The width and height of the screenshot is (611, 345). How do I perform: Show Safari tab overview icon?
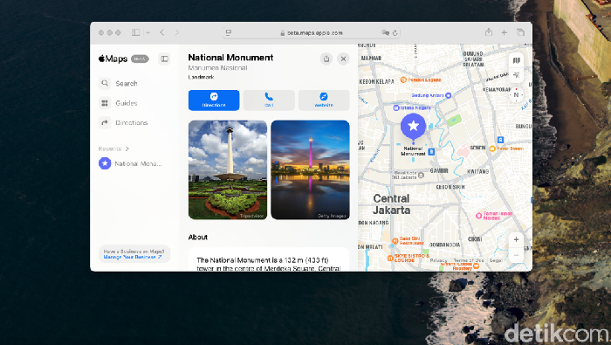click(520, 32)
